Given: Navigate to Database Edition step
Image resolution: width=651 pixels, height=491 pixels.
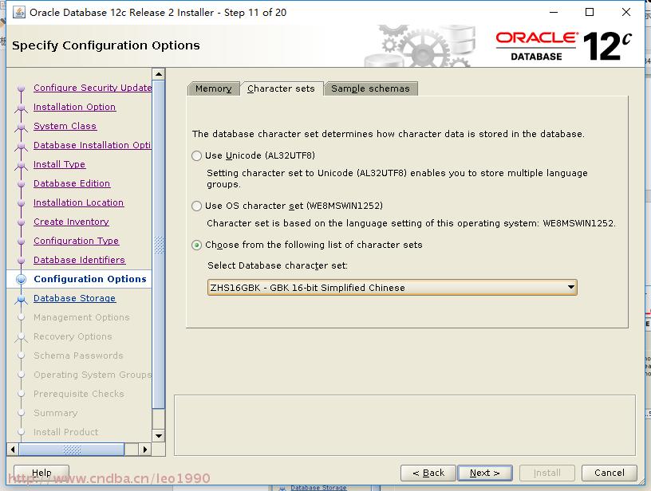Looking at the screenshot, I should point(72,183).
